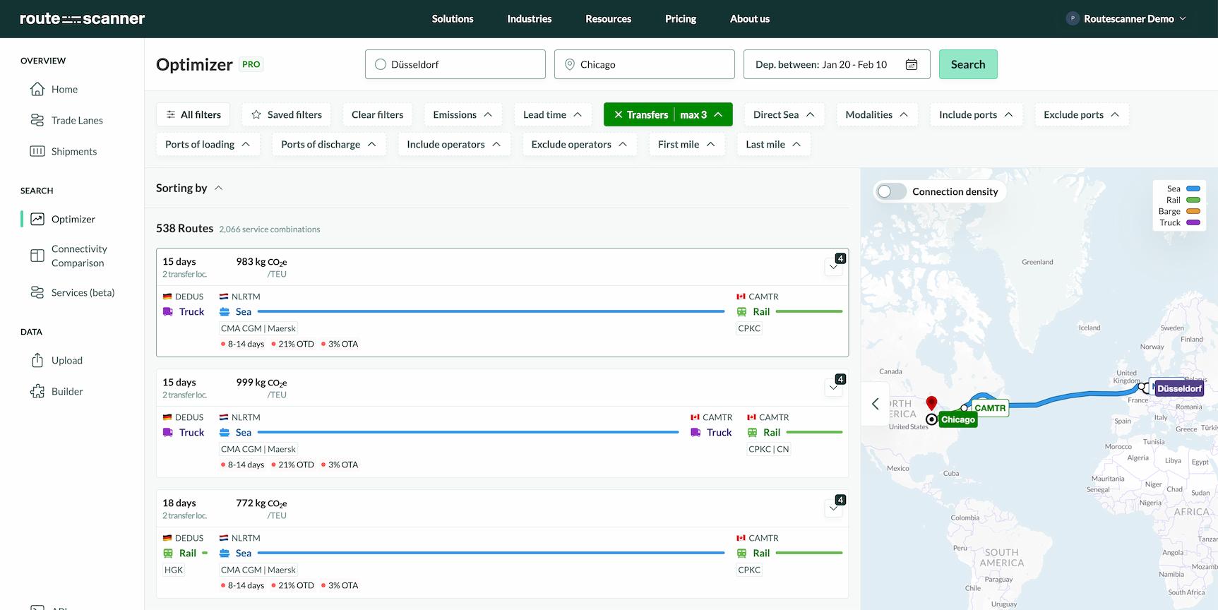This screenshot has height=610, width=1218.
Task: Toggle the Connection density switch
Action: pos(891,191)
